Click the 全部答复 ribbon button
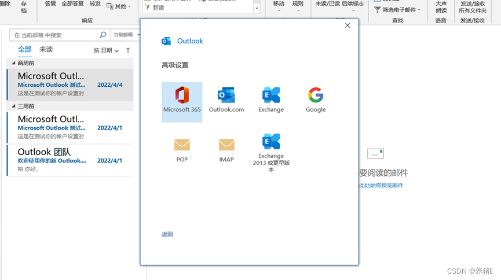Image resolution: width=501 pixels, height=280 pixels. [x=72, y=4]
